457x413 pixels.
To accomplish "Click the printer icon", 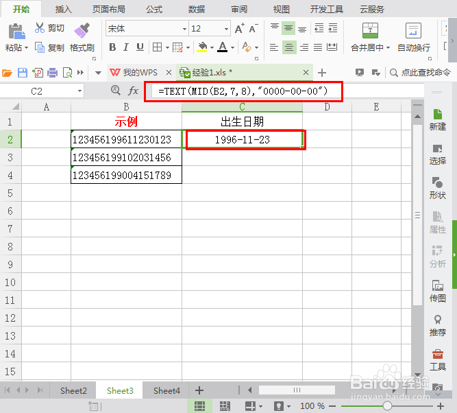I will pyautogui.click(x=53, y=73).
